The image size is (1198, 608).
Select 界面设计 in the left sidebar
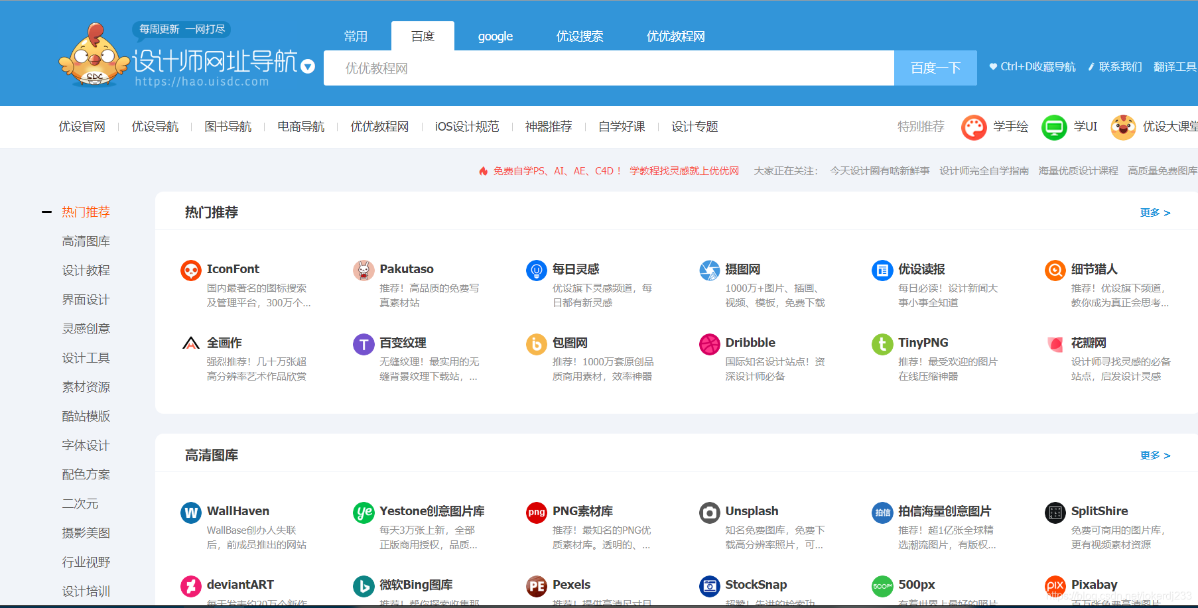(86, 300)
